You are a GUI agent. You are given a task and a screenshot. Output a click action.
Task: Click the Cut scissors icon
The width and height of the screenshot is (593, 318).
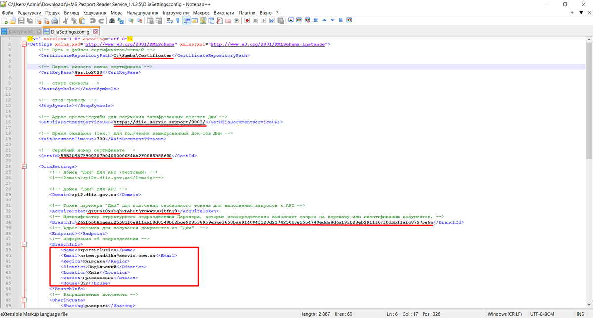click(65, 21)
